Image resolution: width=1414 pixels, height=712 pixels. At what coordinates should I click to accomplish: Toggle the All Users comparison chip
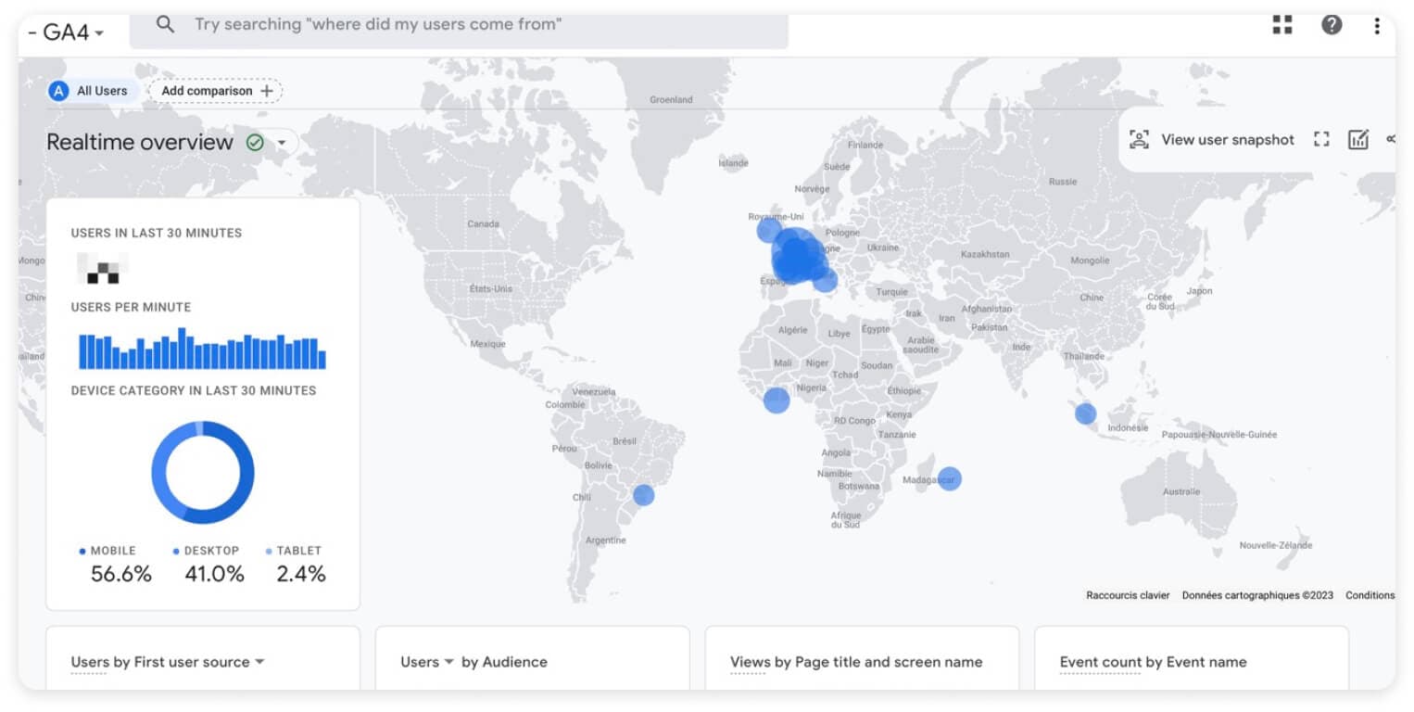[92, 90]
